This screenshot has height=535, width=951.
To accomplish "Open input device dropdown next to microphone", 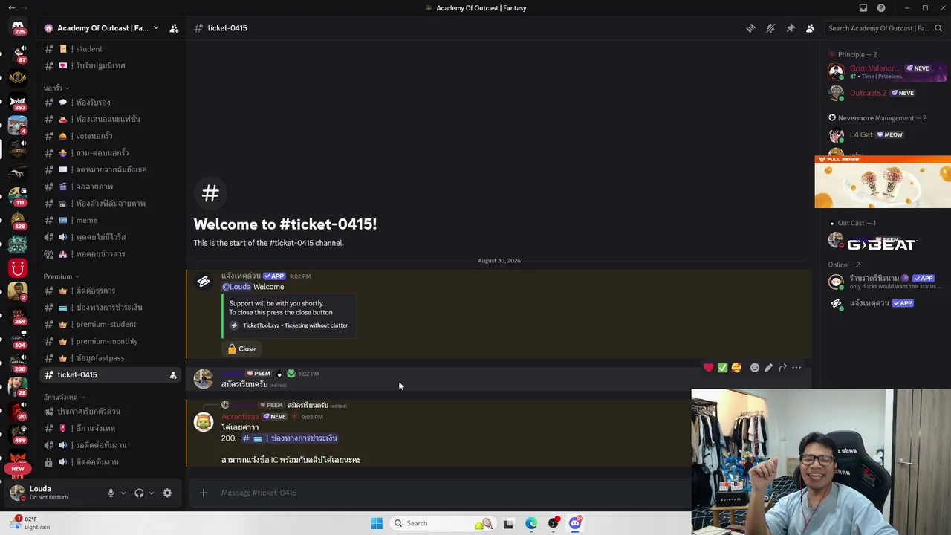I will (123, 493).
